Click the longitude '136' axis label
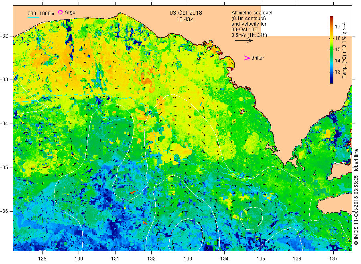The width and height of the screenshot is (361, 264). point(297,259)
